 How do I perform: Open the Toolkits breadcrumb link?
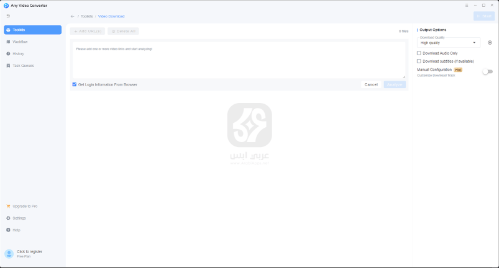pos(86,16)
